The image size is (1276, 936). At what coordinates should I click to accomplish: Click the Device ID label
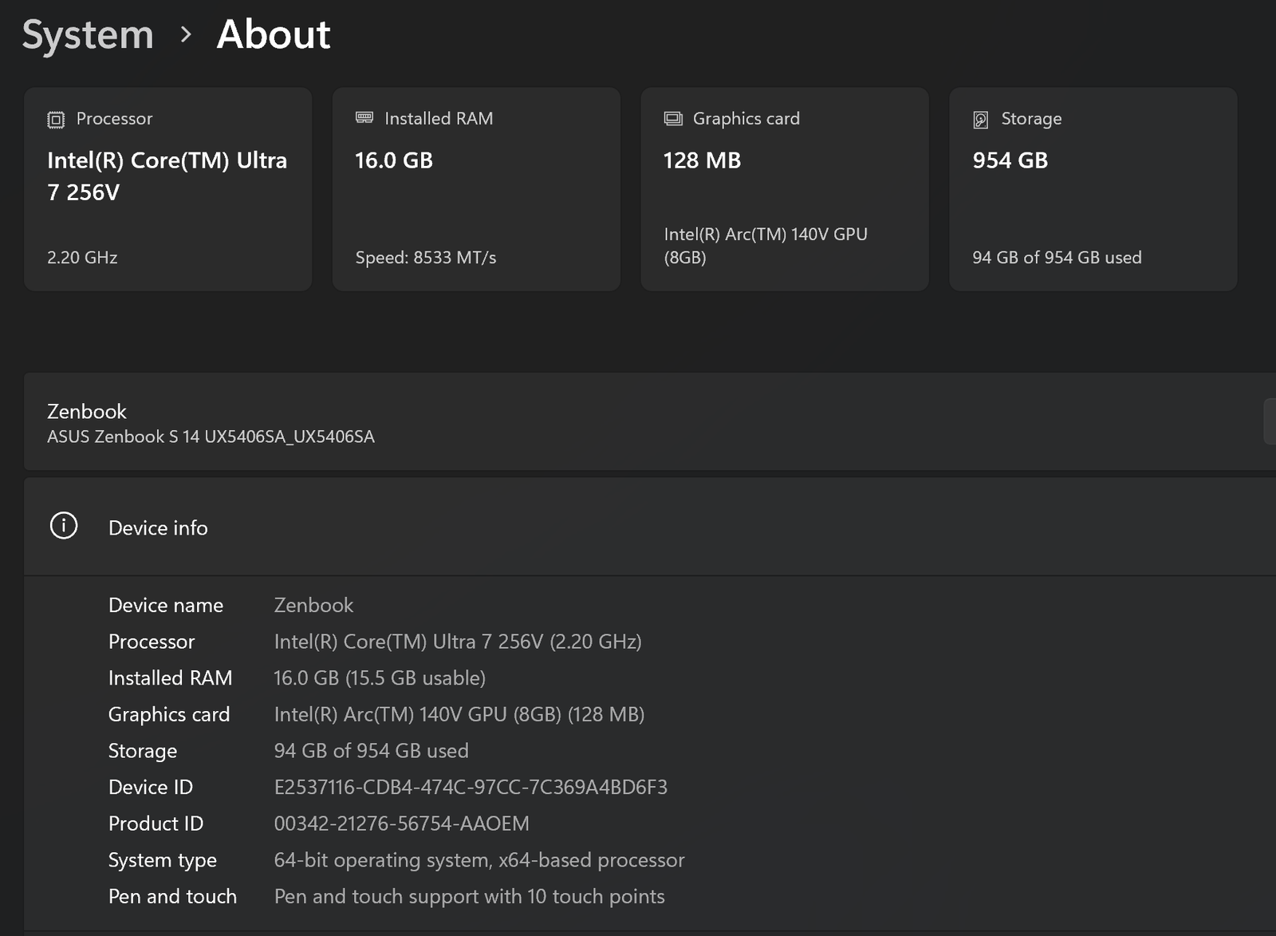151,788
